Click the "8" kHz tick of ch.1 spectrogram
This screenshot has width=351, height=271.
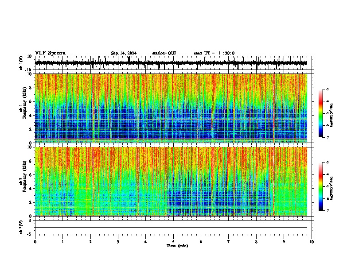pyautogui.click(x=31, y=88)
